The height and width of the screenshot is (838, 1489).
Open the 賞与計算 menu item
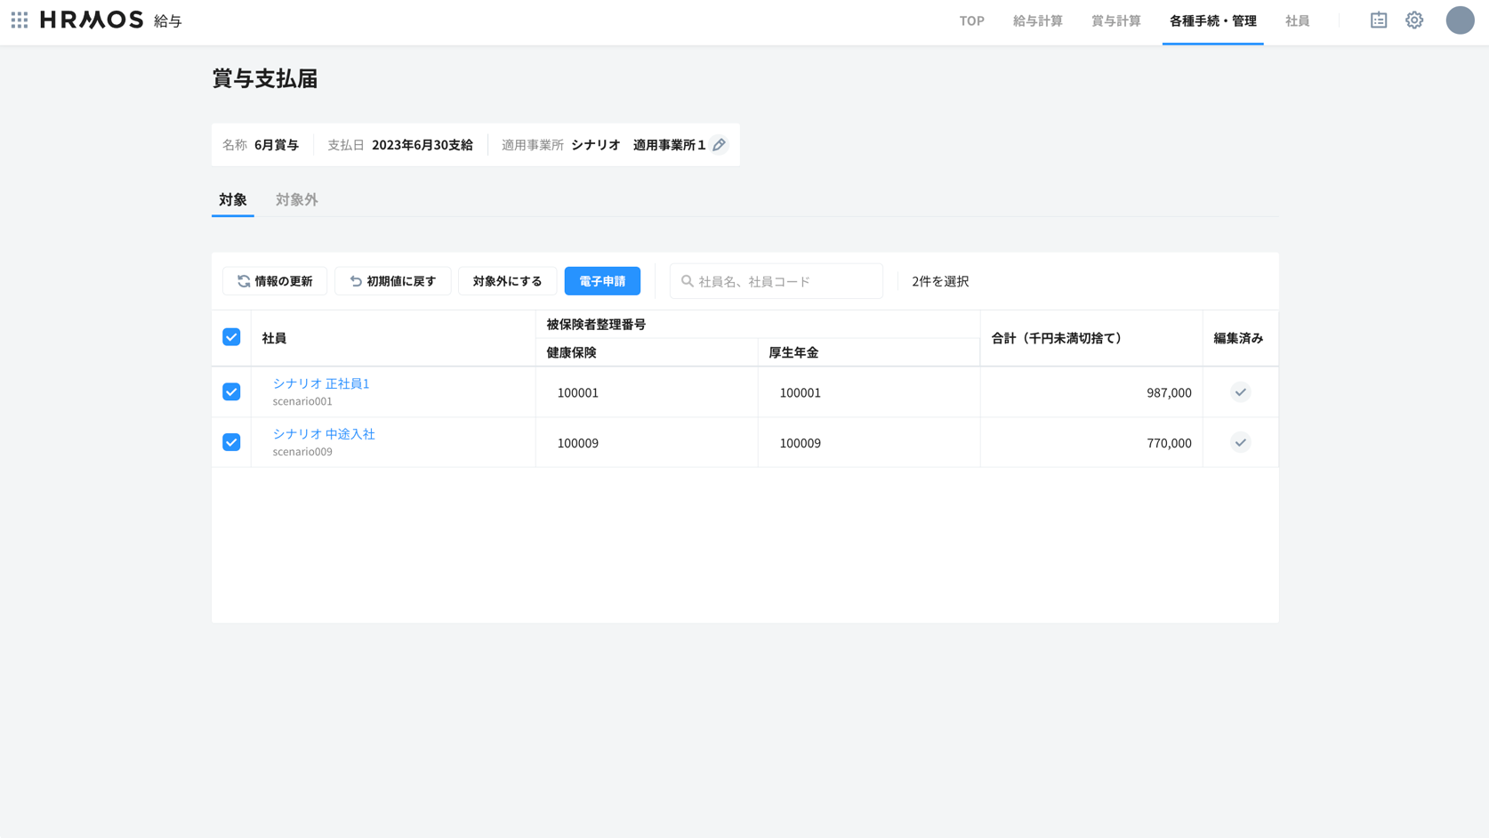click(1115, 20)
